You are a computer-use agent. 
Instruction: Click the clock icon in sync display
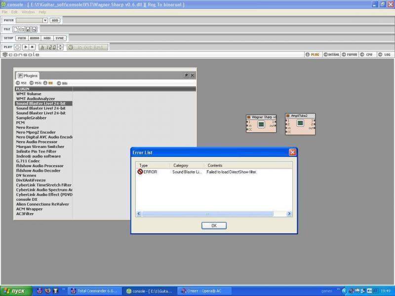(x=71, y=47)
